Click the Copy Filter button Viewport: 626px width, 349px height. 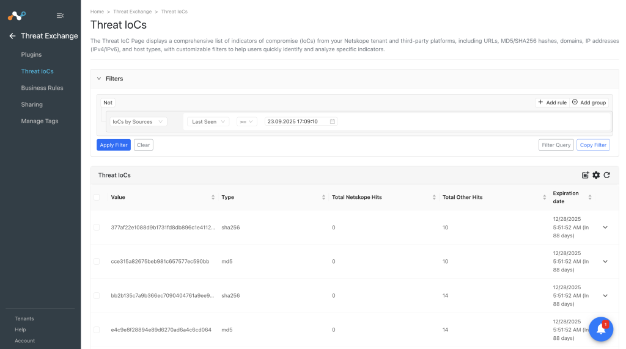593,145
